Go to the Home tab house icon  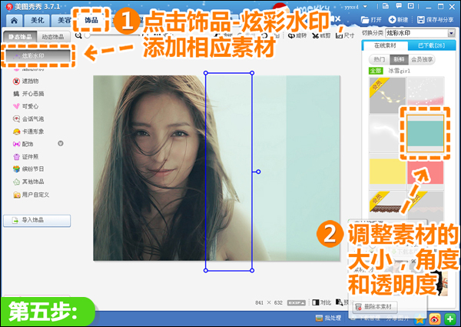(14, 20)
